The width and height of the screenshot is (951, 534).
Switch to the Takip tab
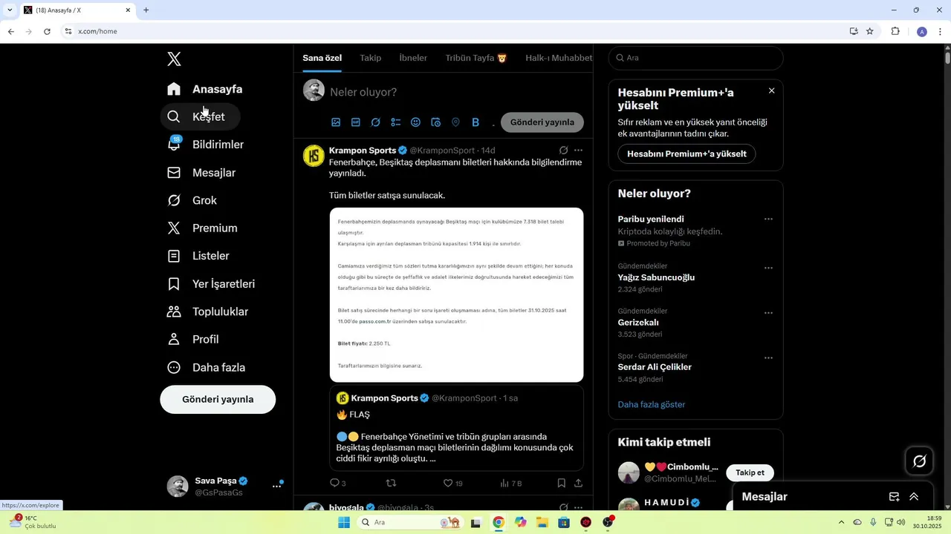tap(370, 58)
